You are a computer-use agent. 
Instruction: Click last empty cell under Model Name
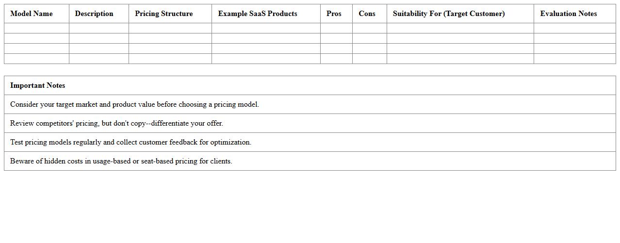coord(36,59)
